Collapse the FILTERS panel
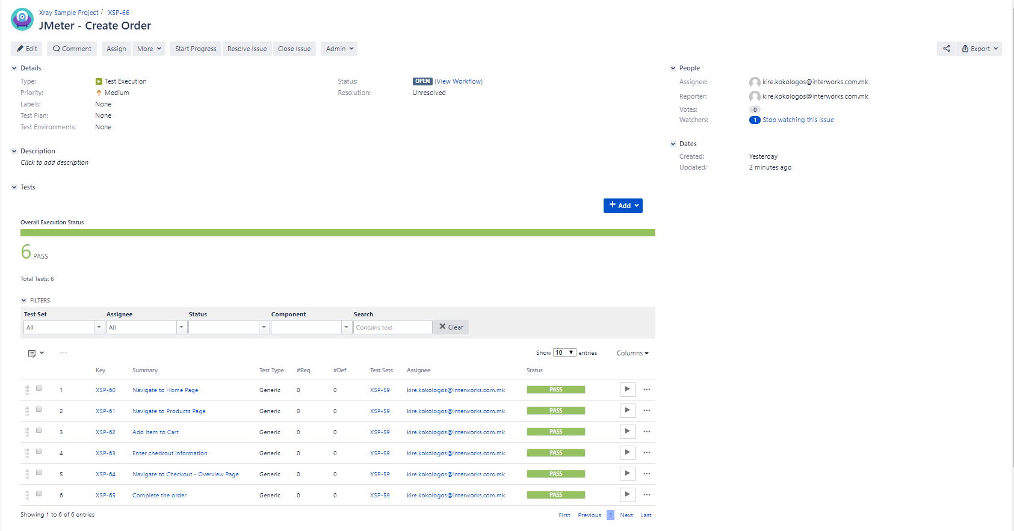 pos(24,301)
